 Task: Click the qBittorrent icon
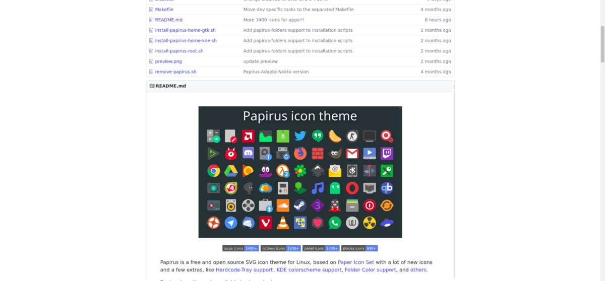tap(387, 188)
